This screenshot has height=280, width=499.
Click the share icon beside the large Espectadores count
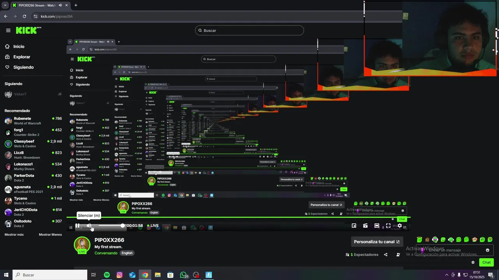tap(386, 255)
